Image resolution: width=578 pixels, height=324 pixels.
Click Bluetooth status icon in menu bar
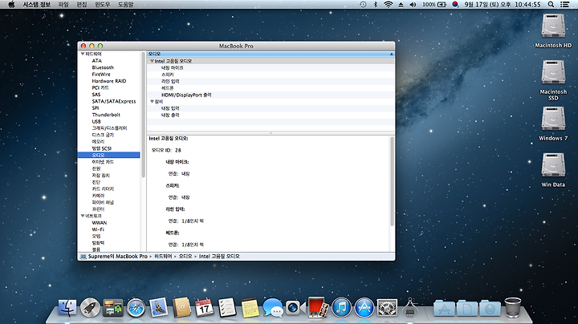click(x=376, y=5)
